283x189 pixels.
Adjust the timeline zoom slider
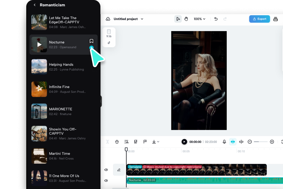pos(261,142)
